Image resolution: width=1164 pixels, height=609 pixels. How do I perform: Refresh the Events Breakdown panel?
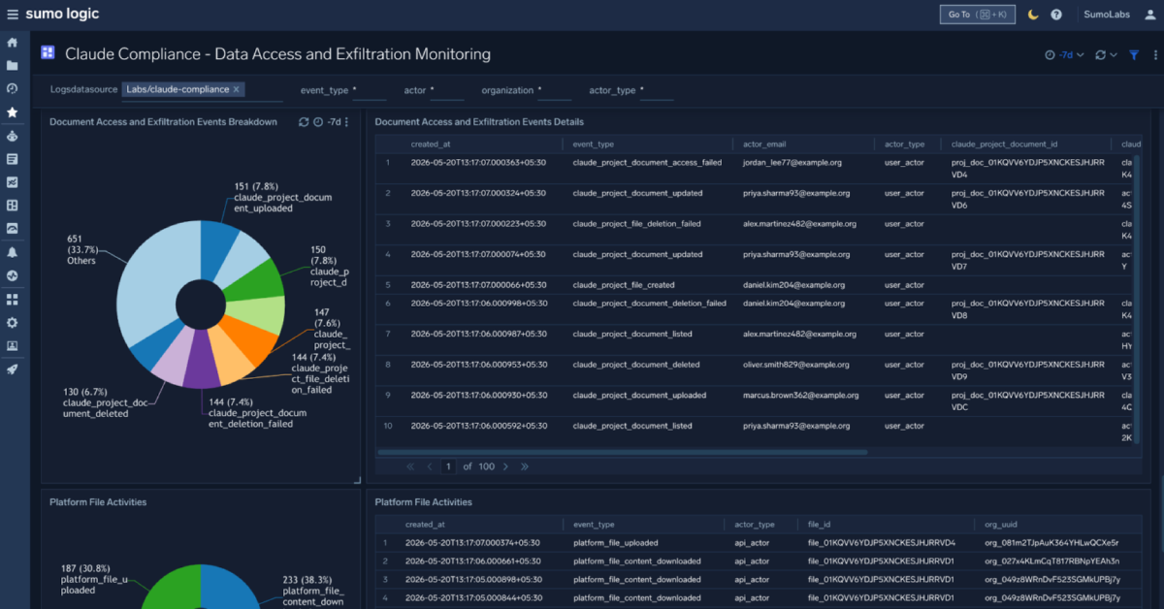[x=304, y=122]
